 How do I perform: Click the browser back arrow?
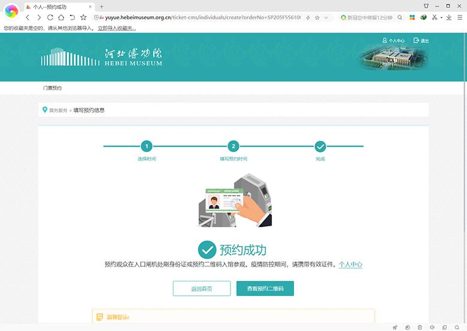pyautogui.click(x=28, y=17)
